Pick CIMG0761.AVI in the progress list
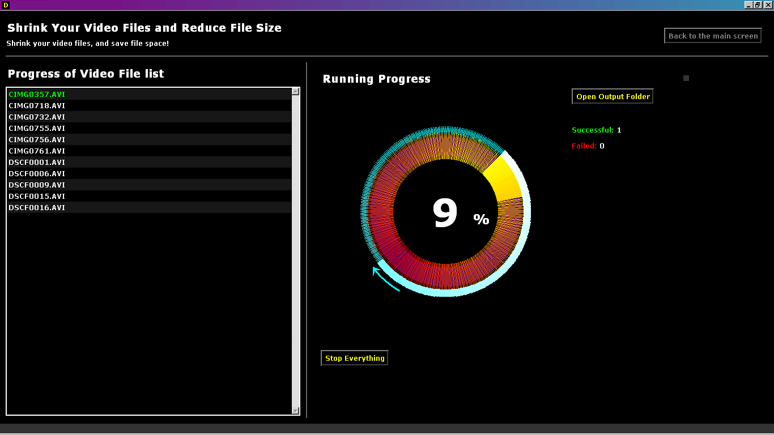Screen dimensions: 774x435 pos(149,151)
